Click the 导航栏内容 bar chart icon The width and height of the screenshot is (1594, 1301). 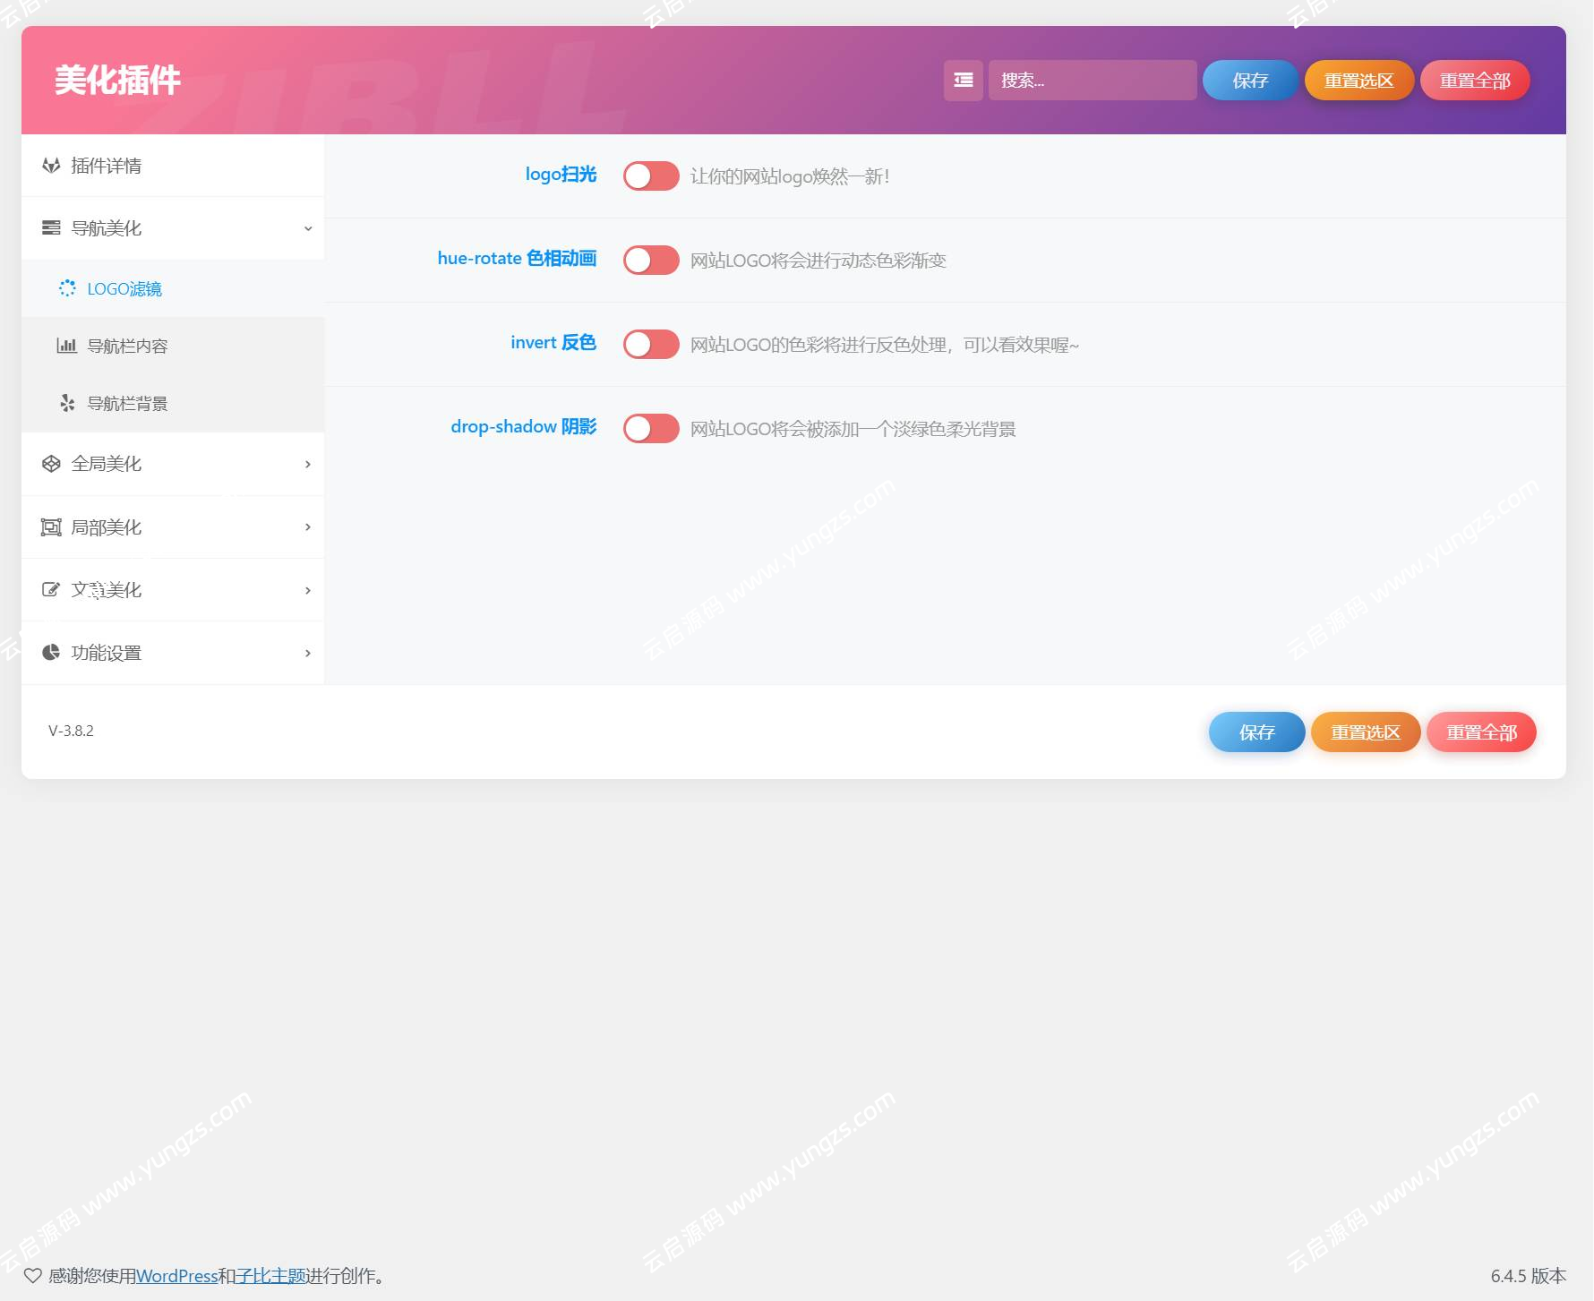[x=68, y=345]
